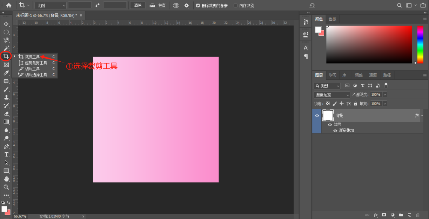Viewport: 429px width, 219px height.
Task: Choose 切片选择工具 from the flyout
Action: [x=35, y=75]
